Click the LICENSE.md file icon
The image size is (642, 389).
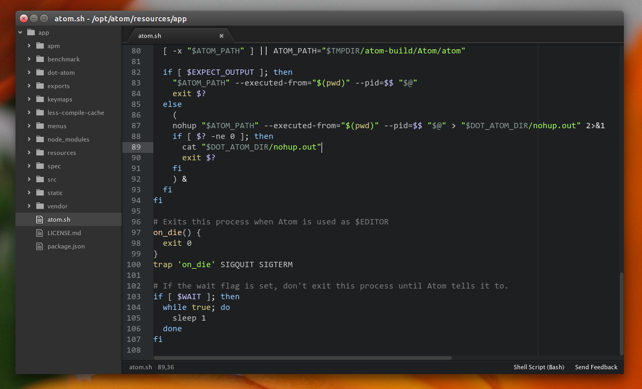click(38, 232)
